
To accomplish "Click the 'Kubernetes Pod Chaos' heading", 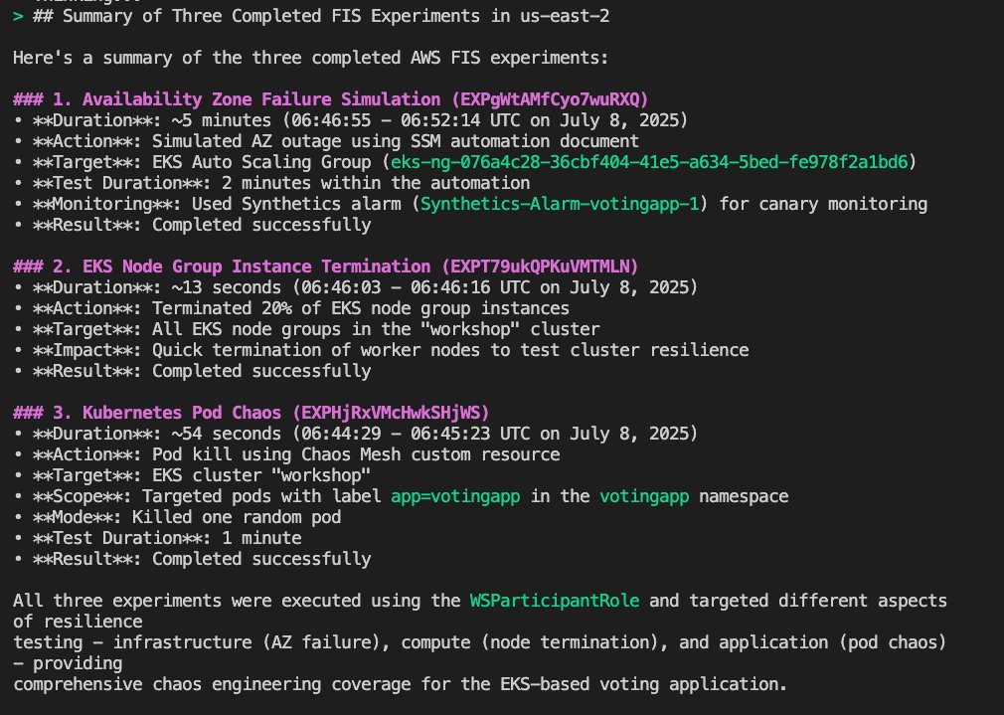I will (x=182, y=413).
